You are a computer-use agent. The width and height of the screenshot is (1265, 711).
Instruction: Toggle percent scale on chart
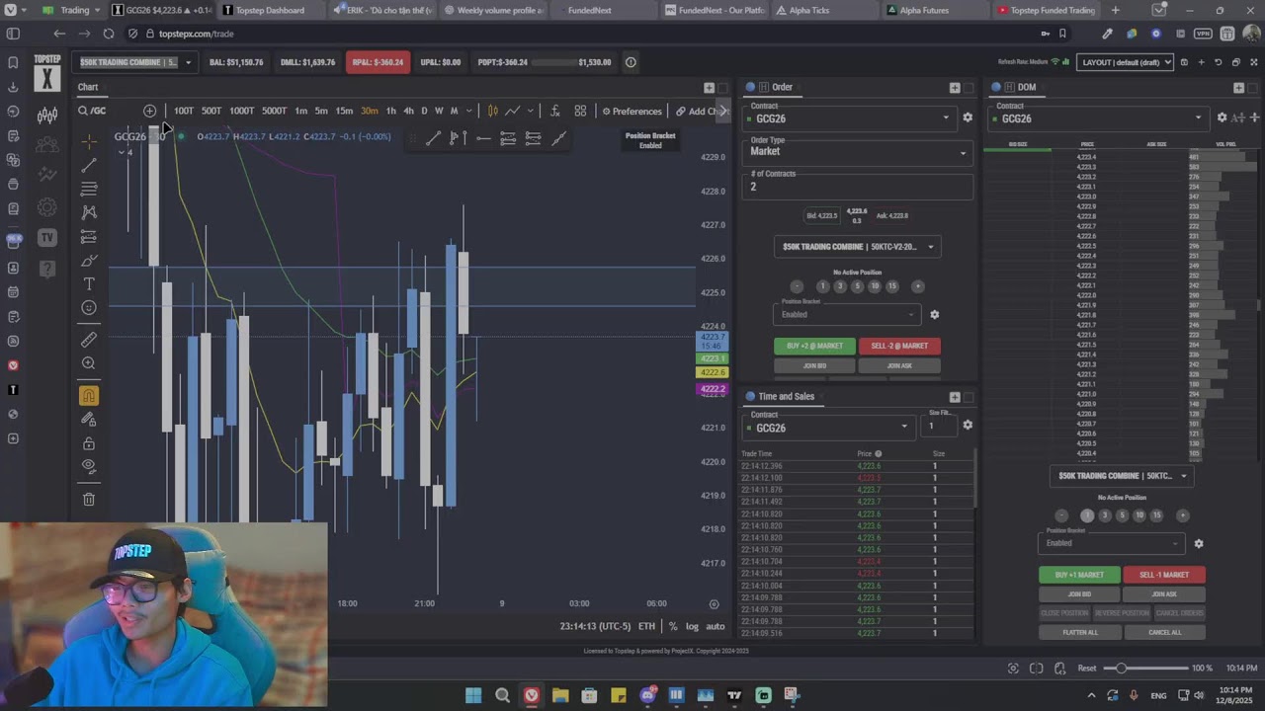pos(673,626)
